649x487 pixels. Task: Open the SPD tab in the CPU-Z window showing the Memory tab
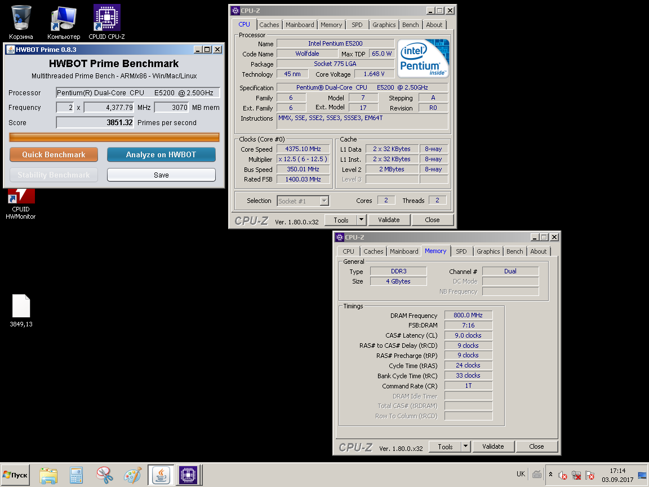click(461, 251)
